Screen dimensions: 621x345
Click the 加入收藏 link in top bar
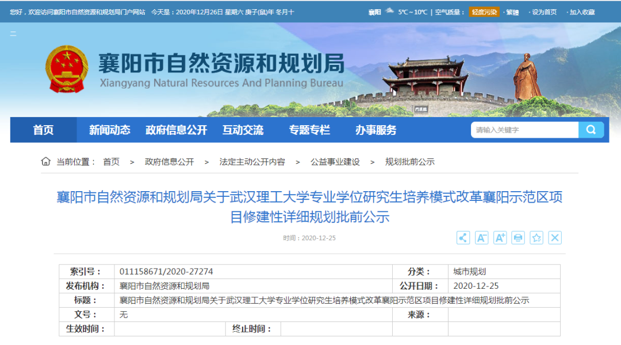click(582, 12)
